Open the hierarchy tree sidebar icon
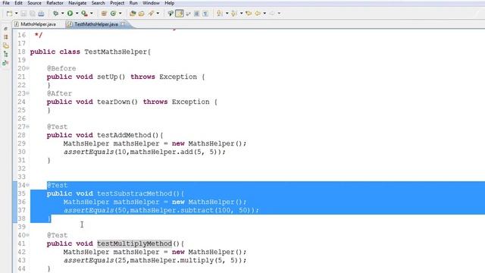This screenshot has height=273, width=485. coord(5,54)
